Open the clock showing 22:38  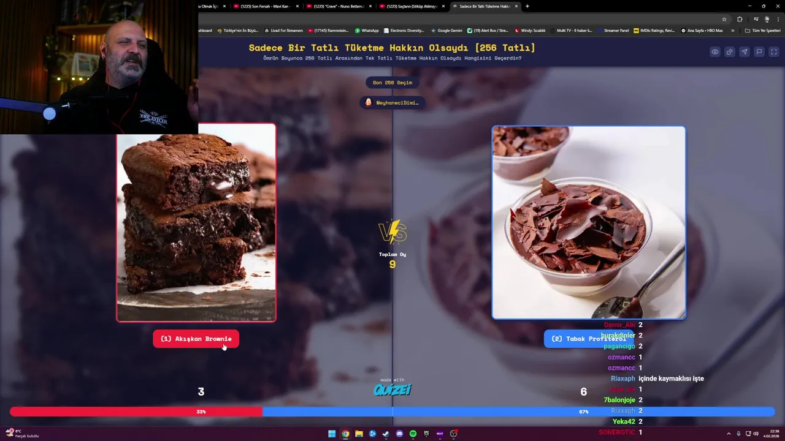point(771,434)
